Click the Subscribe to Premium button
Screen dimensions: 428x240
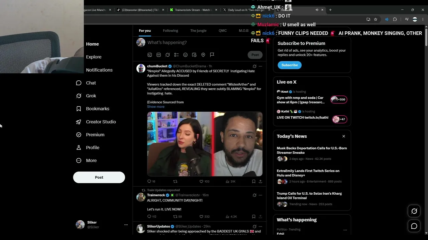(x=290, y=65)
